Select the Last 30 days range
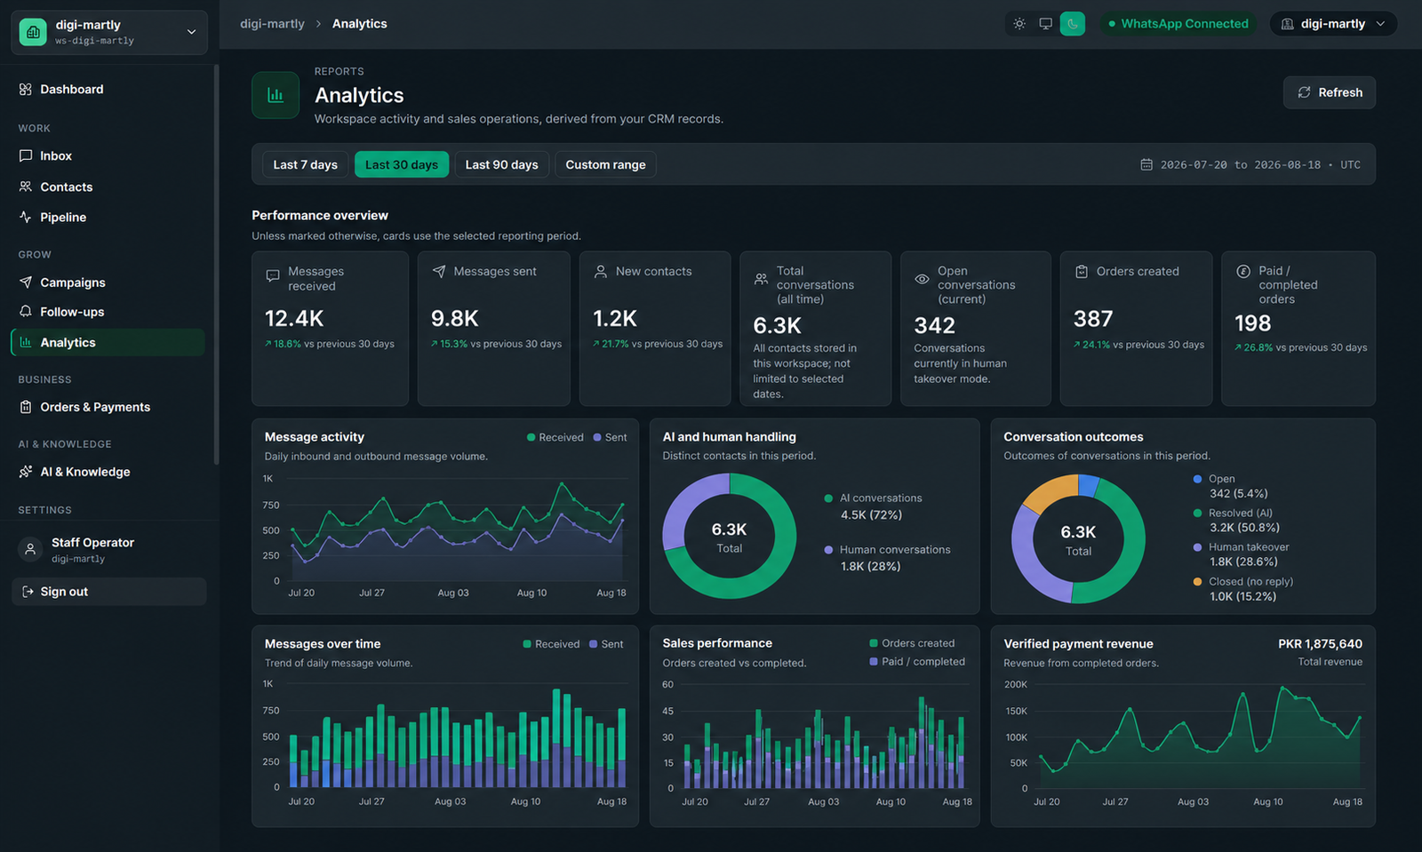 (402, 164)
